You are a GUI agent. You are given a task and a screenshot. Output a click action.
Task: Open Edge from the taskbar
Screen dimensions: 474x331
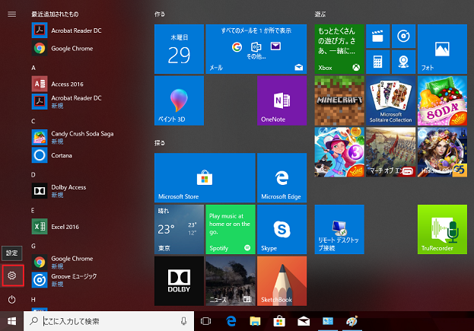coord(231,321)
